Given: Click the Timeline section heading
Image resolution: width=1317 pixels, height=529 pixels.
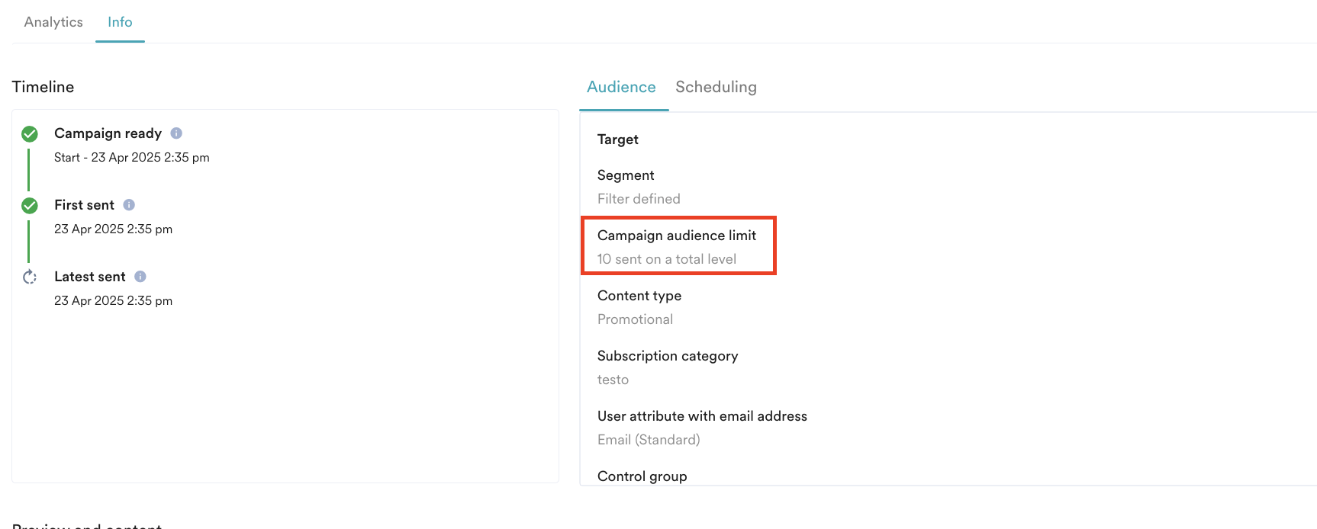Looking at the screenshot, I should [x=43, y=87].
